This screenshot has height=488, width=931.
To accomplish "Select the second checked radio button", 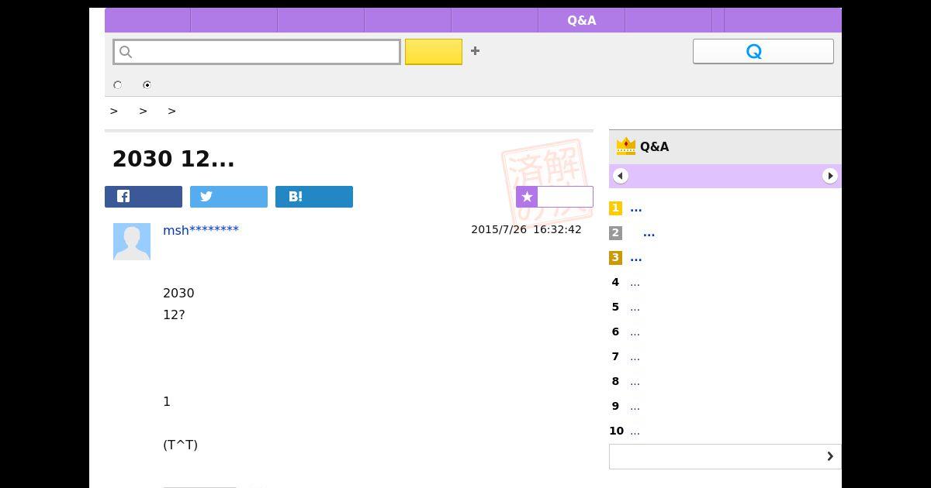I will tap(147, 85).
